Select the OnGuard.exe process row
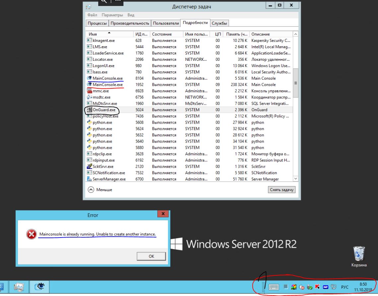Viewport: 378px width, 296px height. click(x=105, y=110)
